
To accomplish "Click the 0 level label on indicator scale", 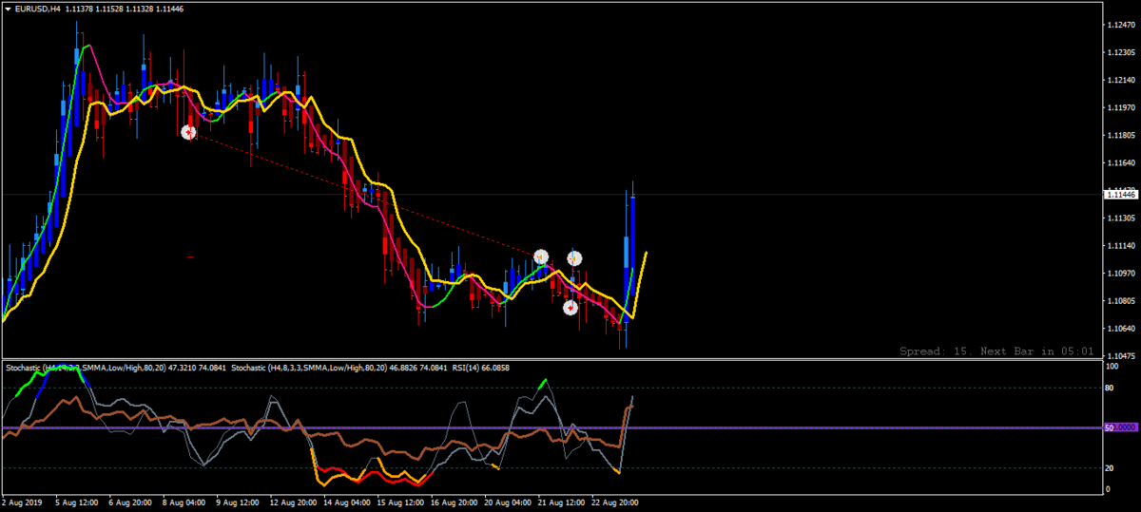I will coord(1108,489).
